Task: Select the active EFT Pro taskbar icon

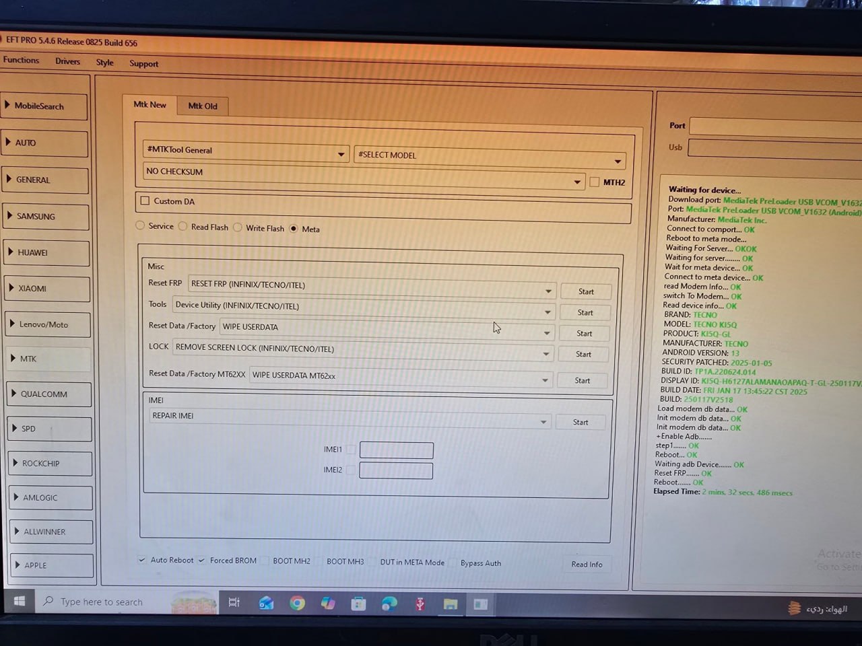Action: (480, 604)
